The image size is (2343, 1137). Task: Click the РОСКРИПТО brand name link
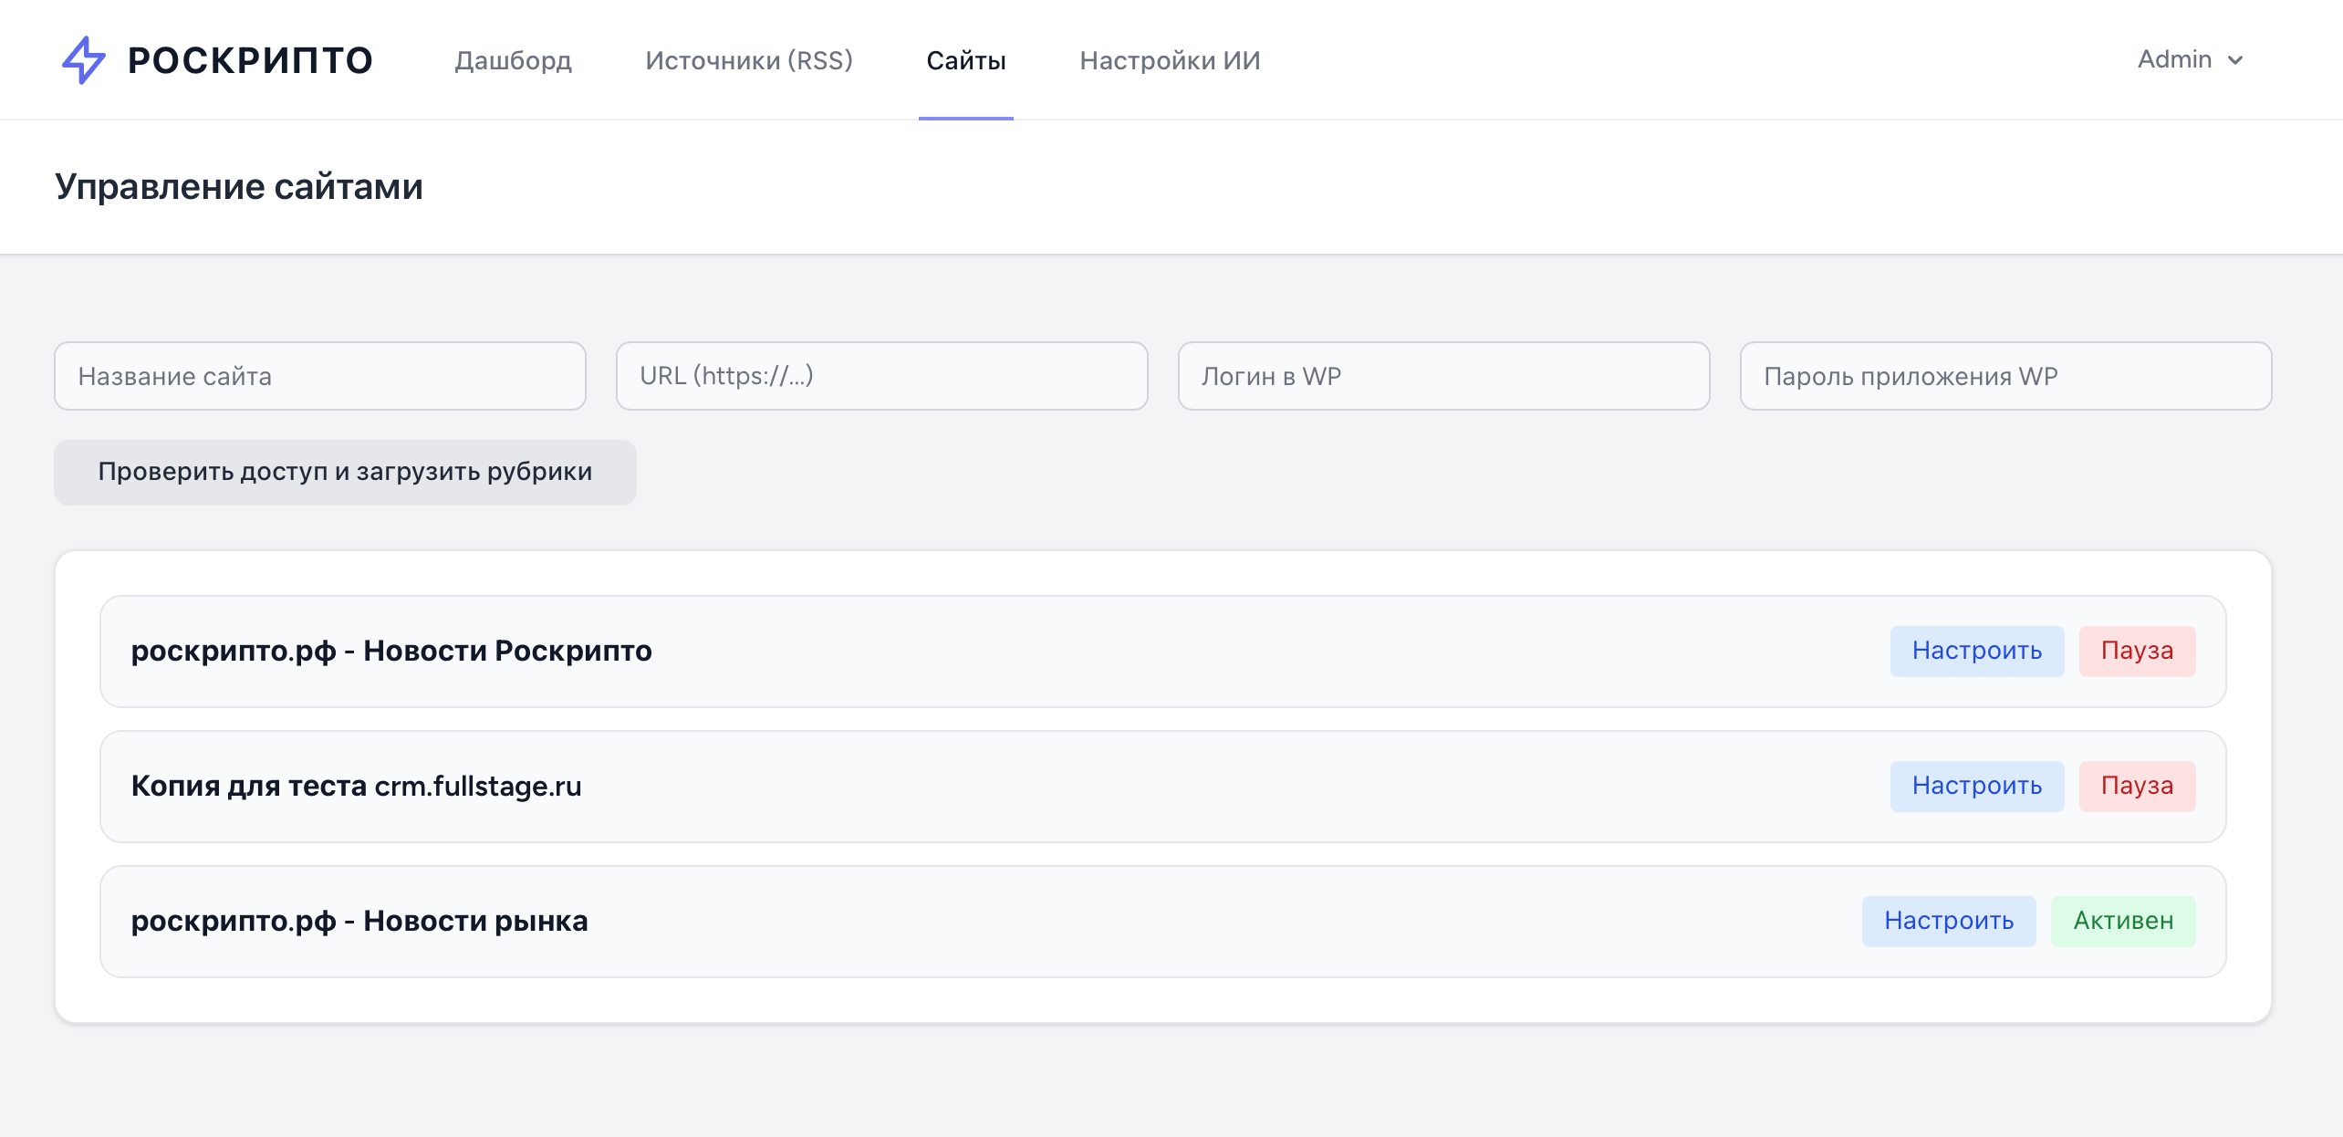click(250, 60)
